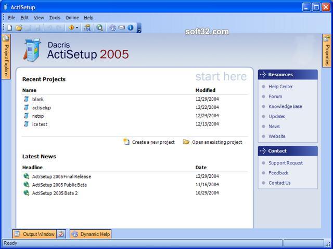Click the blue info toolbar icon
333x249 pixels.
131,27
